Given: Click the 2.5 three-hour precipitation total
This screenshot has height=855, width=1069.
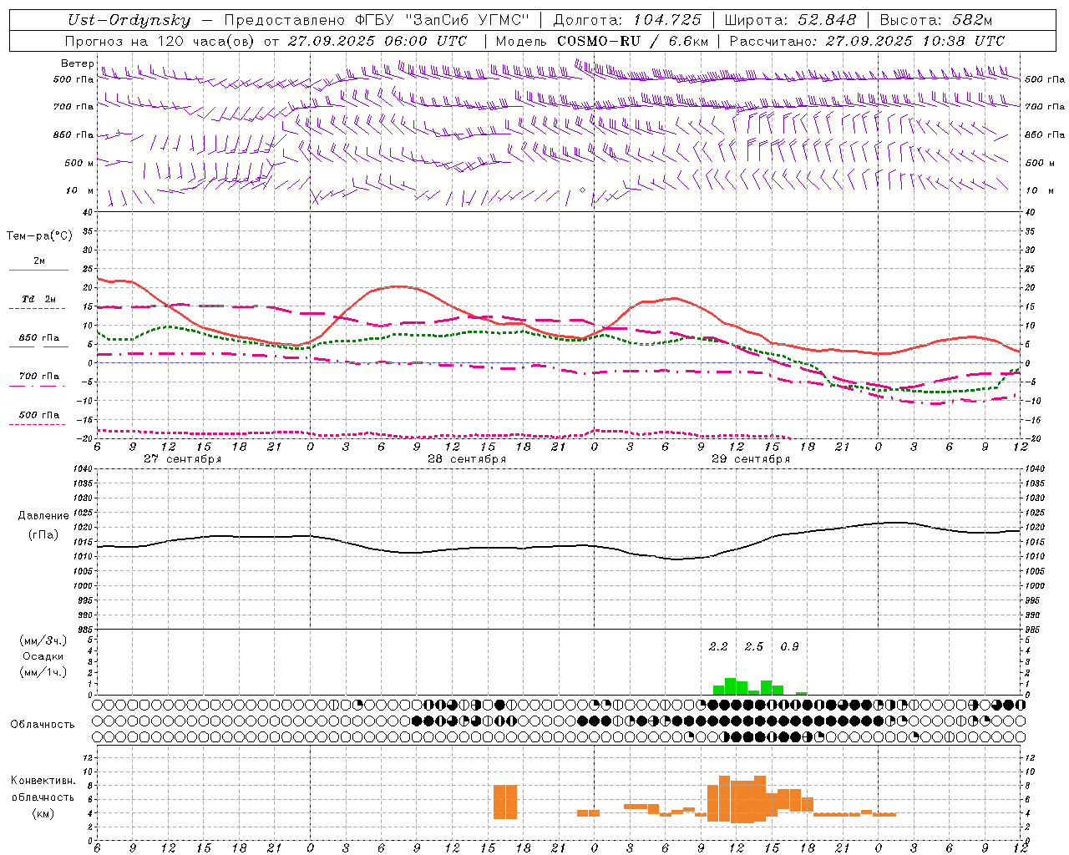Looking at the screenshot, I should point(754,647).
